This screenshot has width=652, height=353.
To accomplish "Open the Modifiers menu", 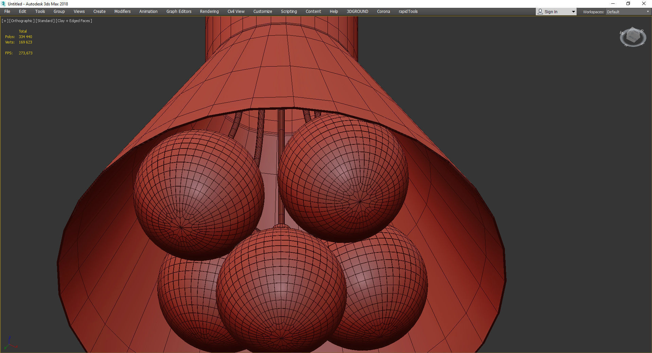I will pos(122,12).
